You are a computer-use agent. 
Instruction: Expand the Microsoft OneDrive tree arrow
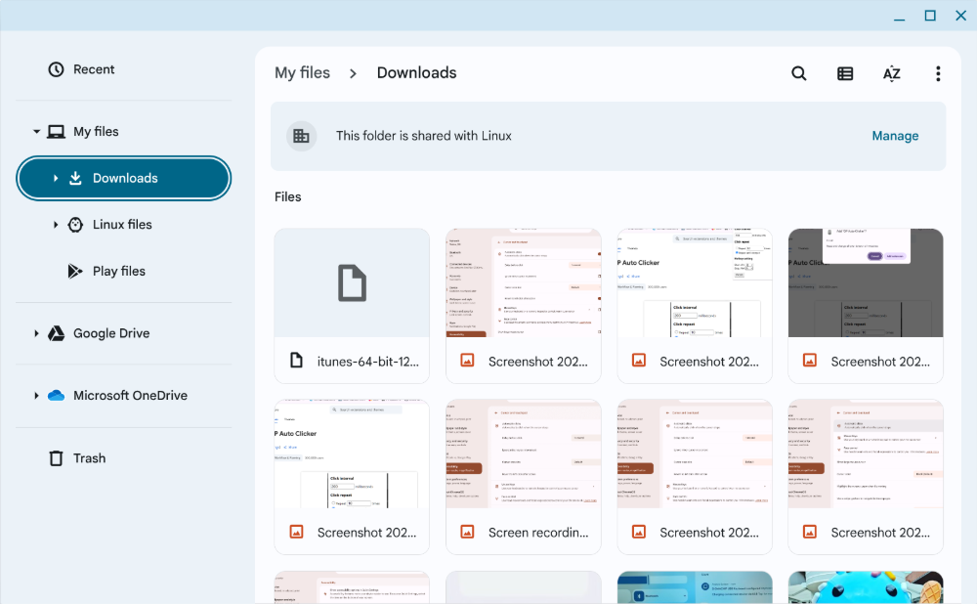[x=36, y=395]
